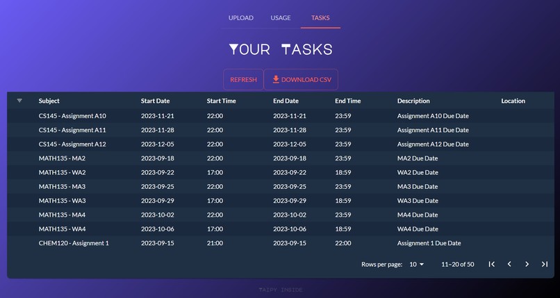
Task: Click Assignment 1 Due Date description
Action: click(429, 243)
